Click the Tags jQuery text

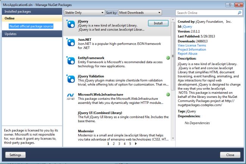187,111
